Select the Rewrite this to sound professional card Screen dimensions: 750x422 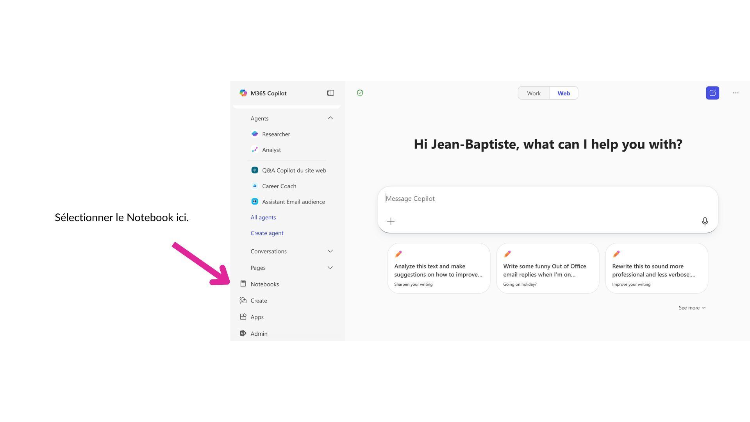[x=657, y=268]
